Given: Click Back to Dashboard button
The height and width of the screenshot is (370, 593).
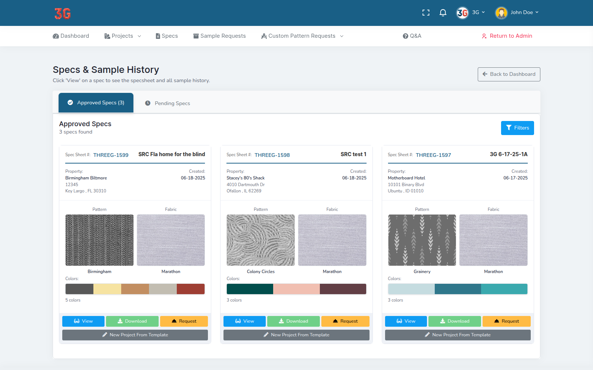Looking at the screenshot, I should [509, 74].
